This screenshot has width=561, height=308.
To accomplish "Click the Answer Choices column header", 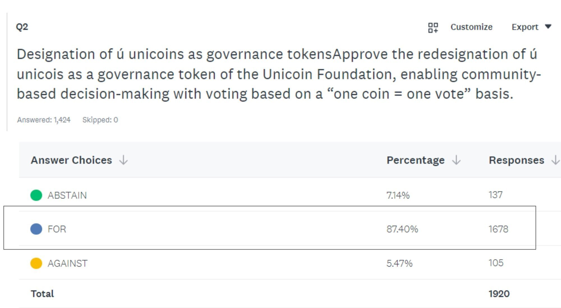I will coord(71,160).
